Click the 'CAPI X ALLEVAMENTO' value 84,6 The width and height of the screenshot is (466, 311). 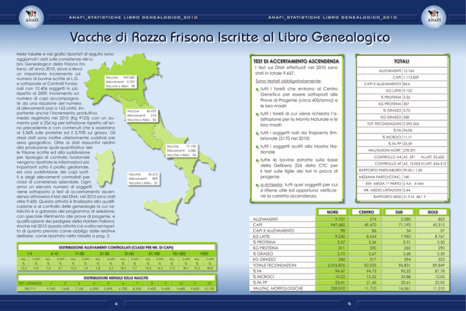pyautogui.click(x=407, y=84)
